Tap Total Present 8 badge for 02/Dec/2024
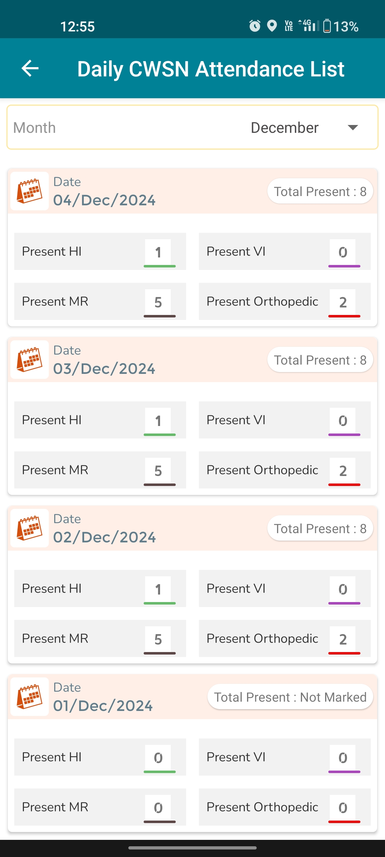385x857 pixels. (320, 528)
